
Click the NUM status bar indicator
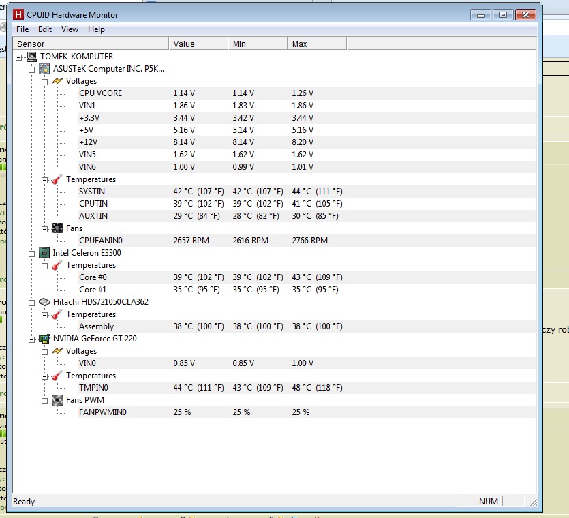[489, 502]
